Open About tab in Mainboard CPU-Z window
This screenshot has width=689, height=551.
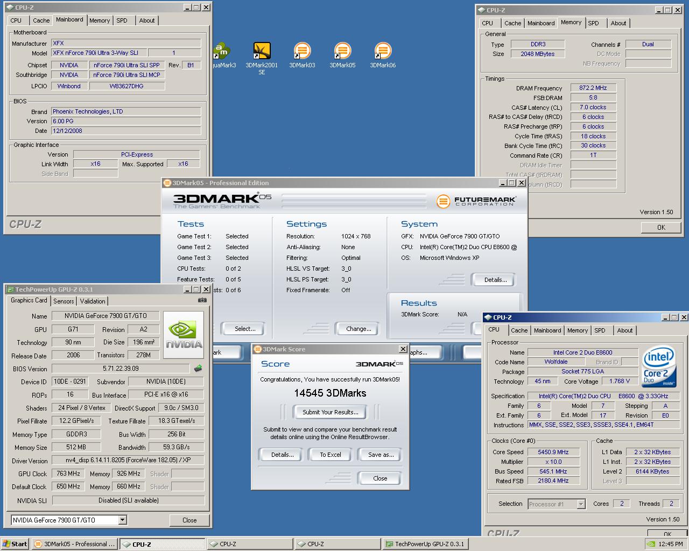147,20
